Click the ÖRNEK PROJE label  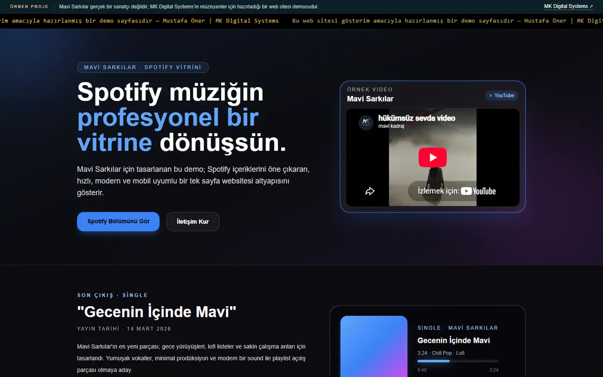pyautogui.click(x=29, y=7)
